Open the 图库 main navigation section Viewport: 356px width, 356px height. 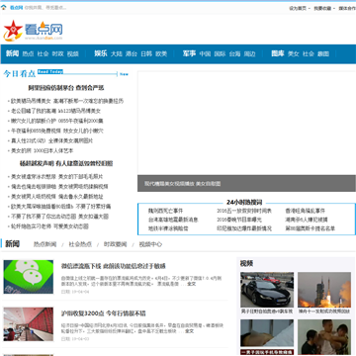[x=278, y=53]
